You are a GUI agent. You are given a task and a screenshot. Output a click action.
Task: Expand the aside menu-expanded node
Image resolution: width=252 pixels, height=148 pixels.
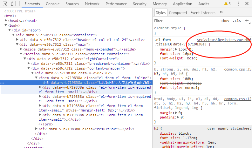click(21, 49)
